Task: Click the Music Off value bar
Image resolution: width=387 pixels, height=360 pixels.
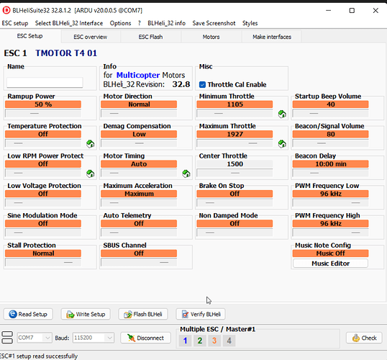Action: [x=330, y=253]
